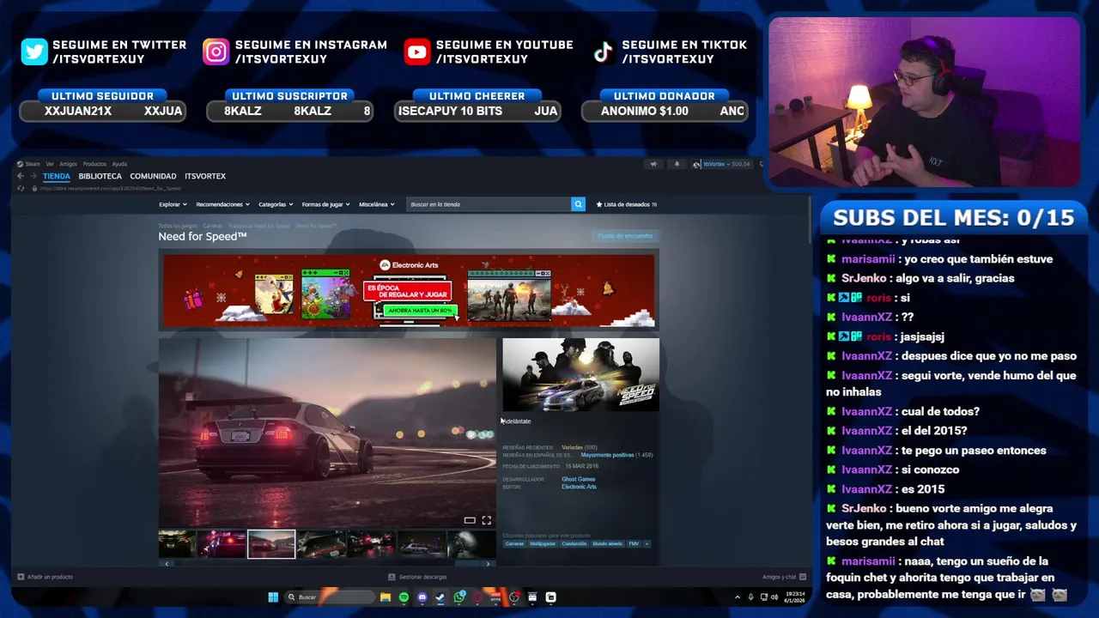Expand the Miscelánea dropdown

coord(377,204)
